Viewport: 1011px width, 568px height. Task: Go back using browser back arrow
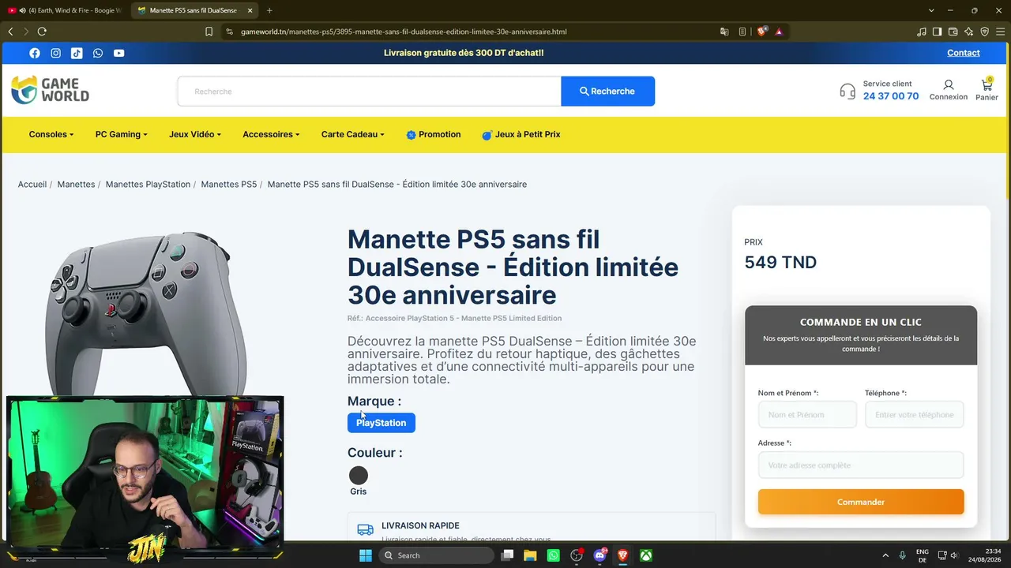tap(10, 32)
